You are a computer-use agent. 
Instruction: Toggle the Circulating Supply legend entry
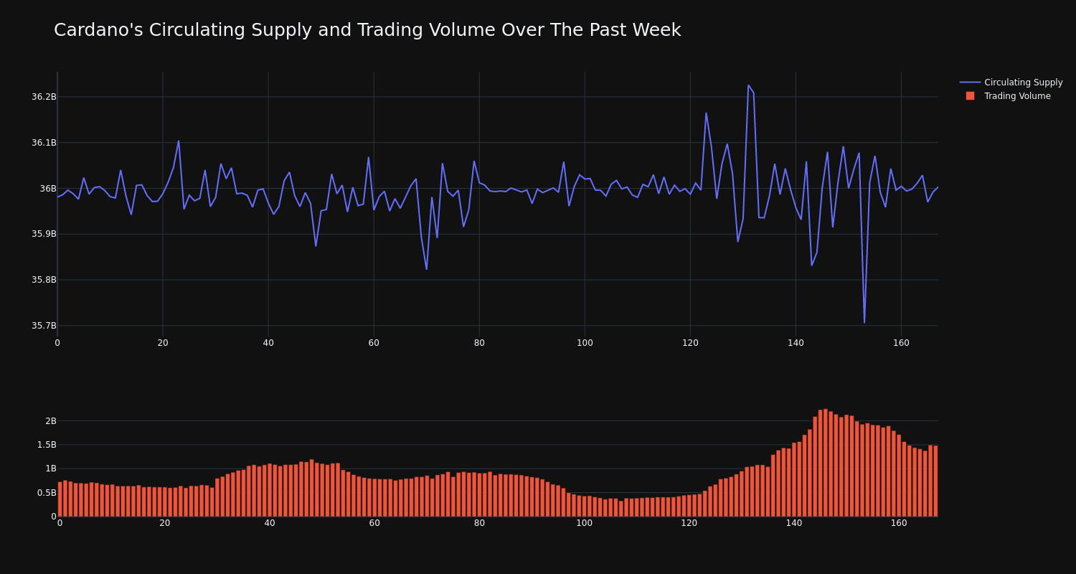1011,83
